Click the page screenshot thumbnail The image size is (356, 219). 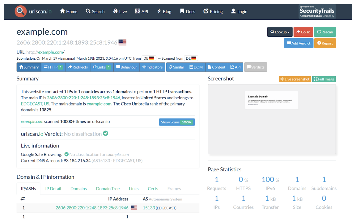[272, 119]
